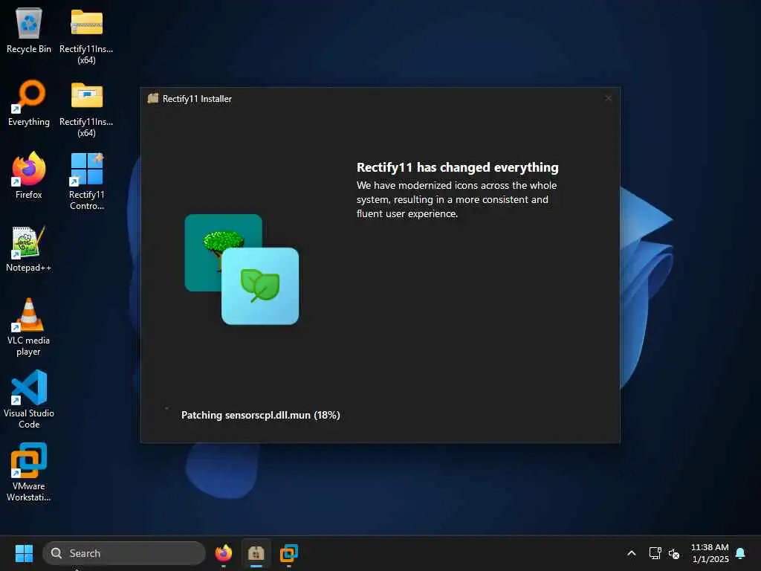Click the taskbar Search box
This screenshot has height=571, width=761.
(124, 553)
